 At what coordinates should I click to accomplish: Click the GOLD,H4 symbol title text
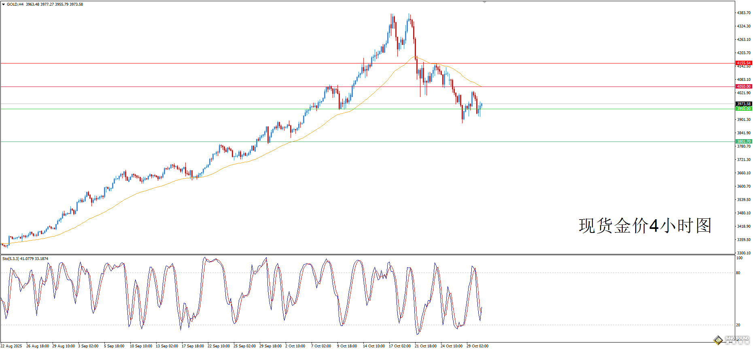click(x=15, y=4)
